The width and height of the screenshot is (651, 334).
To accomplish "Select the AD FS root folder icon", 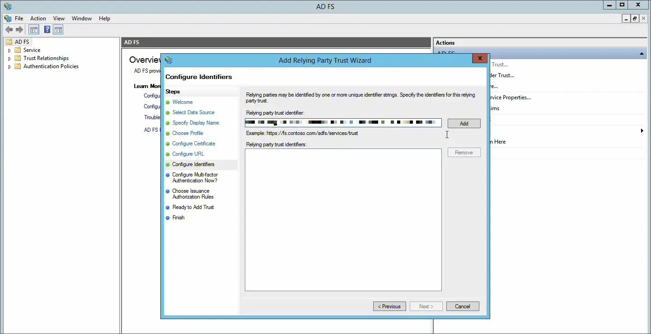I will tap(9, 42).
